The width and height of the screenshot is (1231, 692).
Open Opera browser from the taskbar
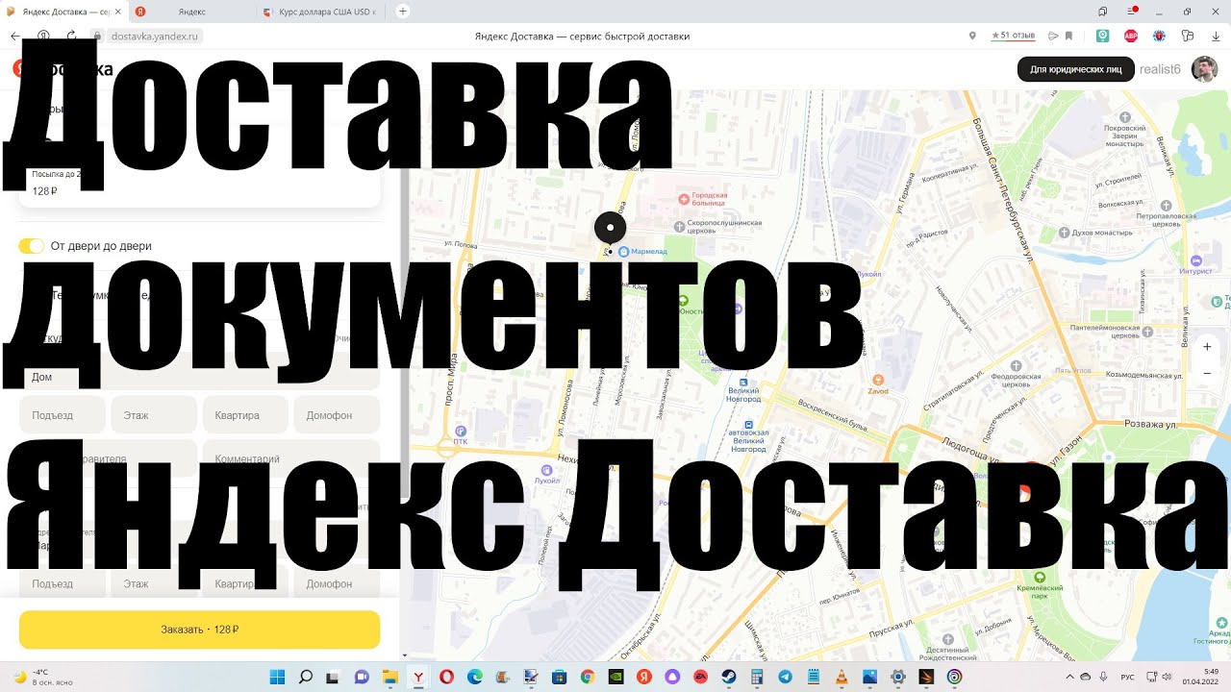coord(446,677)
